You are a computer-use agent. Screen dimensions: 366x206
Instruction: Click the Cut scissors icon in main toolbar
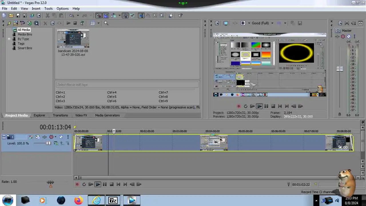(x=47, y=15)
